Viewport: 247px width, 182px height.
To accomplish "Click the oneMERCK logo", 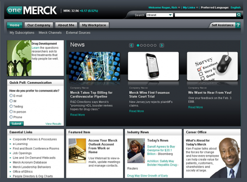I will [x=32, y=10].
